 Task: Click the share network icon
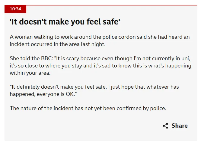(x=165, y=126)
